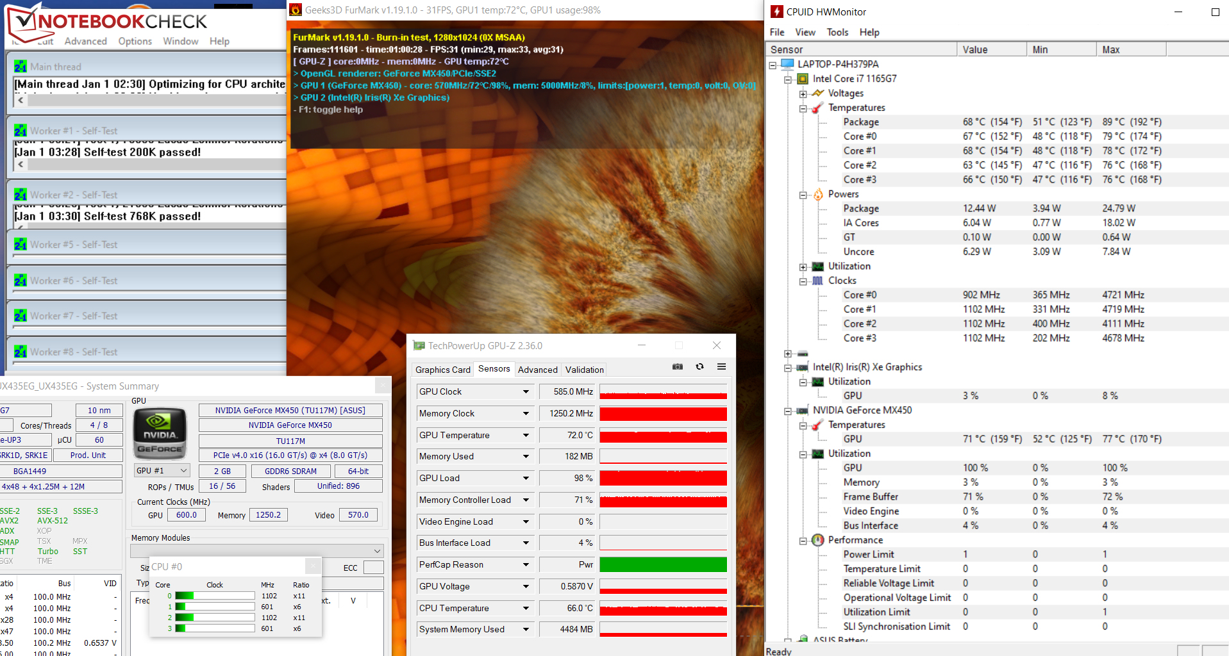Screen dimensions: 1229x656
Task: Click the computer icon beside LAPTOP-P4H379PA
Action: 787,64
